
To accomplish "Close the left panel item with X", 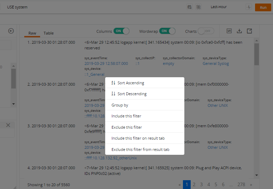I will click(x=8, y=125).
